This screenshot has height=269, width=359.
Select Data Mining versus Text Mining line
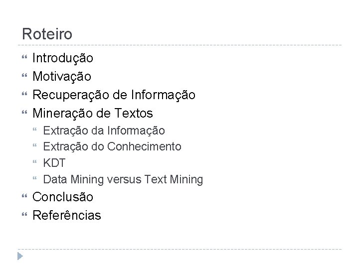(123, 180)
